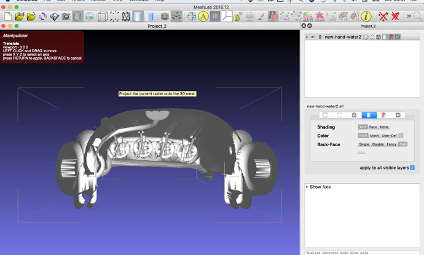The width and height of the screenshot is (424, 255).
Task: Set Color to User-Def
Action: pos(390,135)
